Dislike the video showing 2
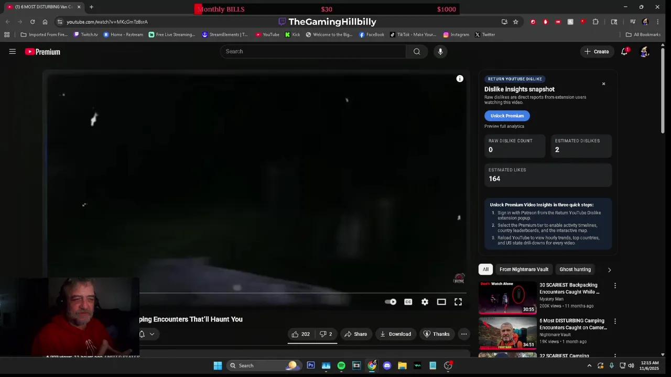This screenshot has width=671, height=377. tap(326, 334)
